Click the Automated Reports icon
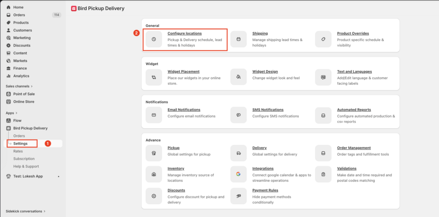Screen dimensions: 439x217 coord(323,115)
